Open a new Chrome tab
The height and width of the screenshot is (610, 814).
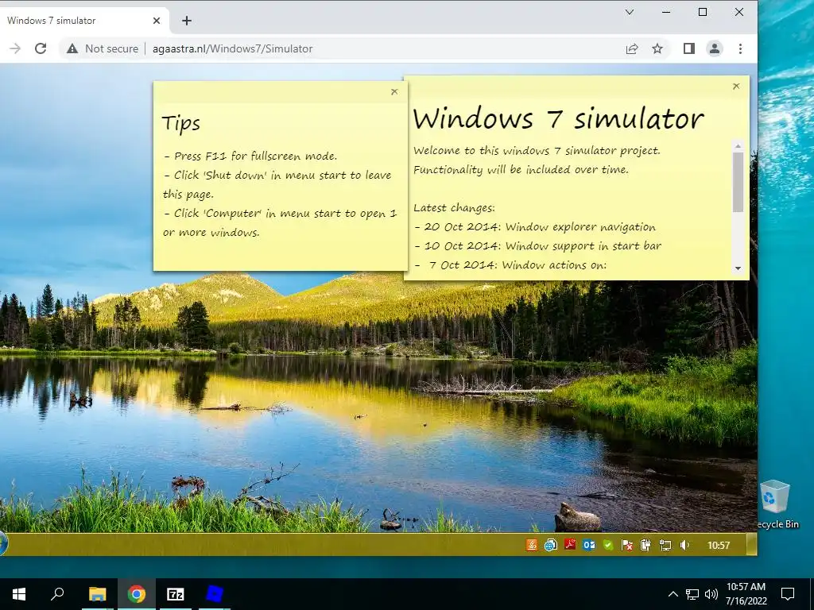[187, 21]
